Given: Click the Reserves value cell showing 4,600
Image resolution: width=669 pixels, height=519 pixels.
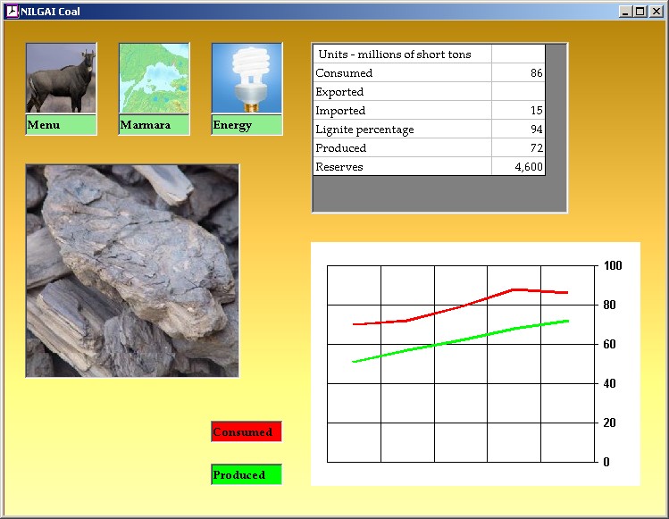Looking at the screenshot, I should point(518,167).
